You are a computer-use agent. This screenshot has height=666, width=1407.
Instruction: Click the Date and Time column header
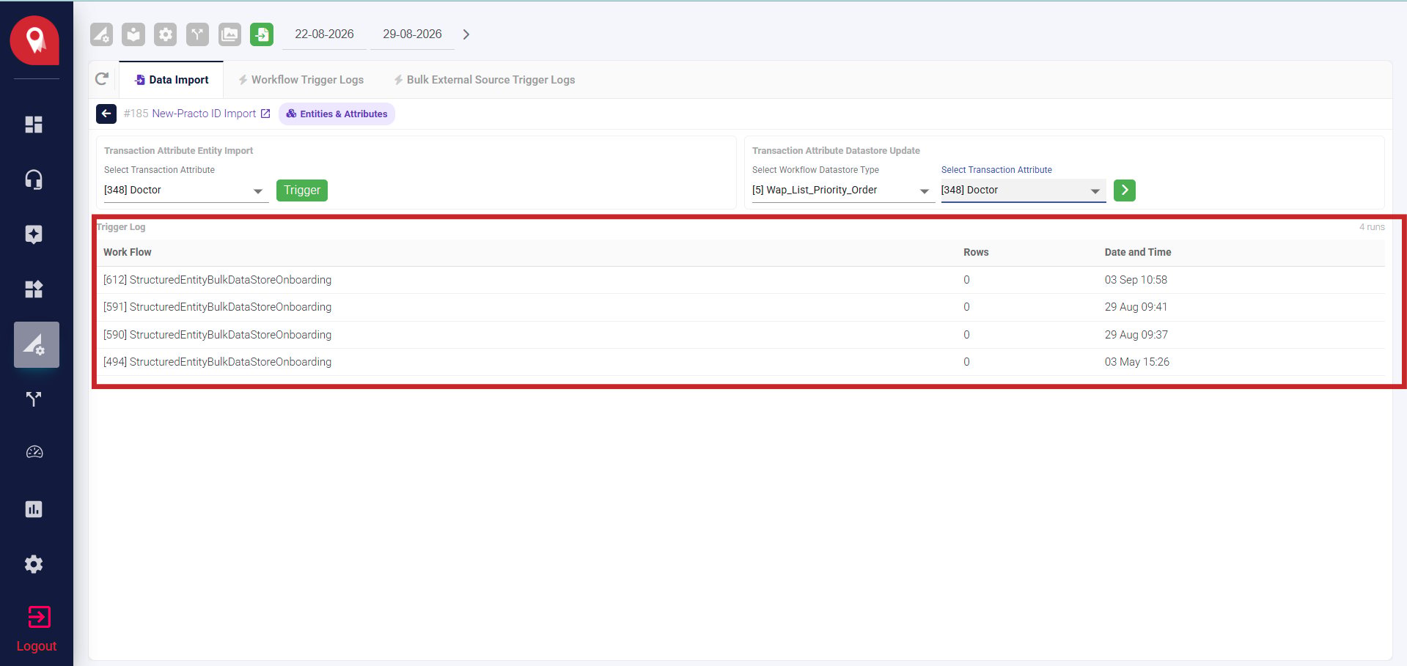click(x=1137, y=252)
